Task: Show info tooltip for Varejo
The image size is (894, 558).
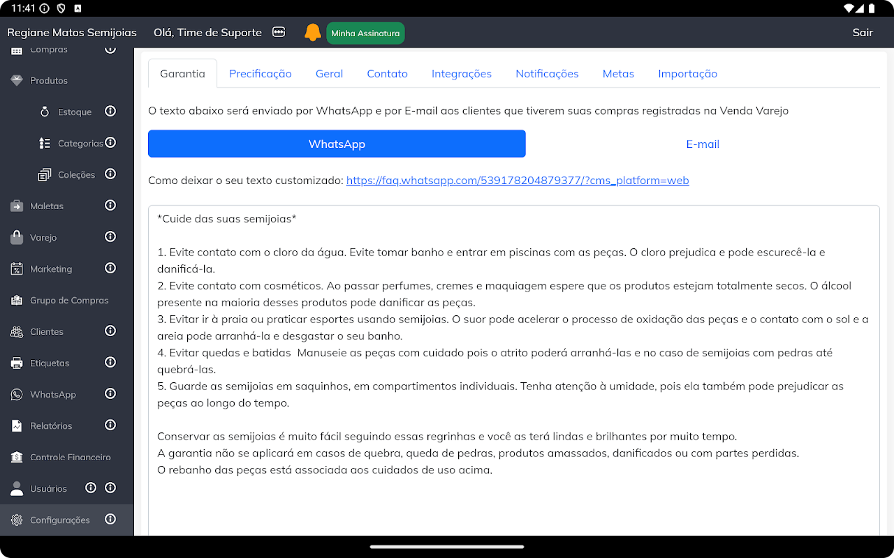Action: point(110,236)
